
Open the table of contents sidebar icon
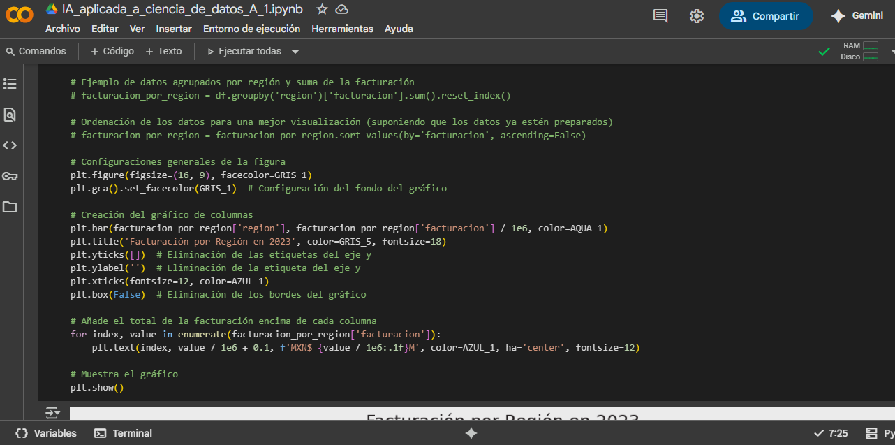click(x=10, y=84)
